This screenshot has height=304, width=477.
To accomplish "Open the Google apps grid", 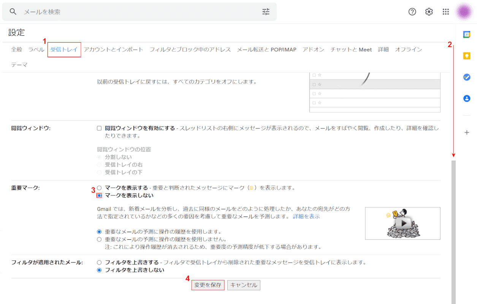I will pos(446,12).
